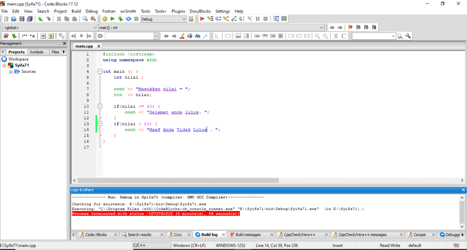
Task: Click the Rebuild icon
Action: point(128,19)
